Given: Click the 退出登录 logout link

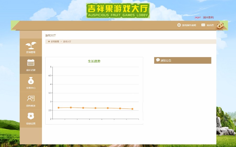Looking at the screenshot, I should pos(208,18).
